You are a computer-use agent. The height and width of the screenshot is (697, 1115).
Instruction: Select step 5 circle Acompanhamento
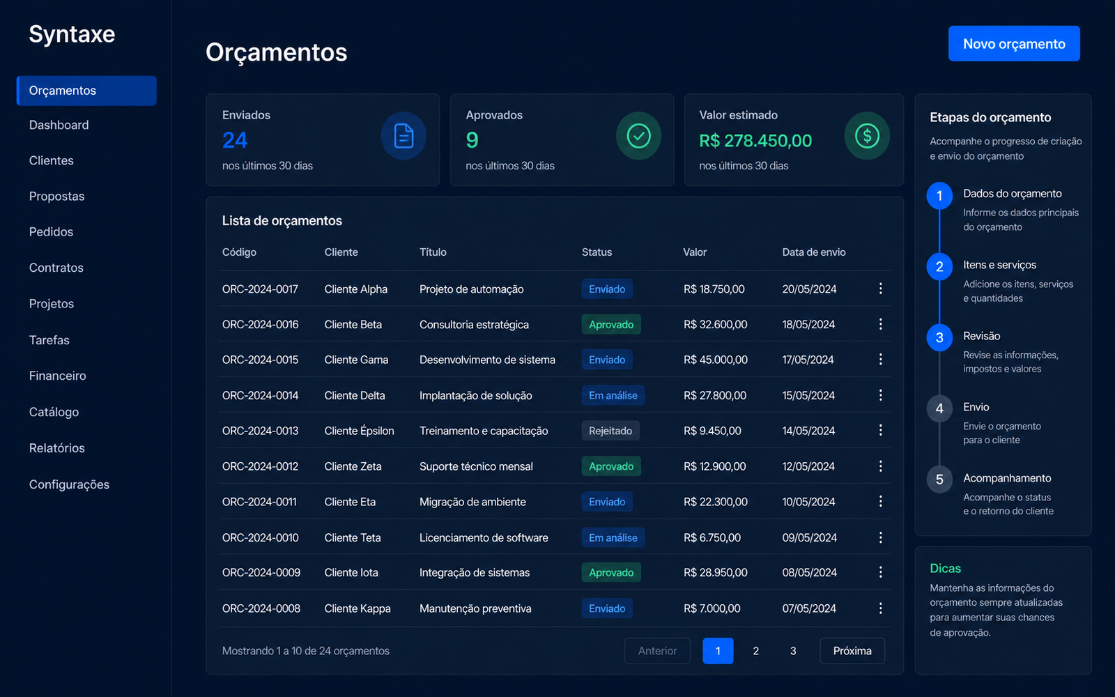pyautogui.click(x=939, y=480)
